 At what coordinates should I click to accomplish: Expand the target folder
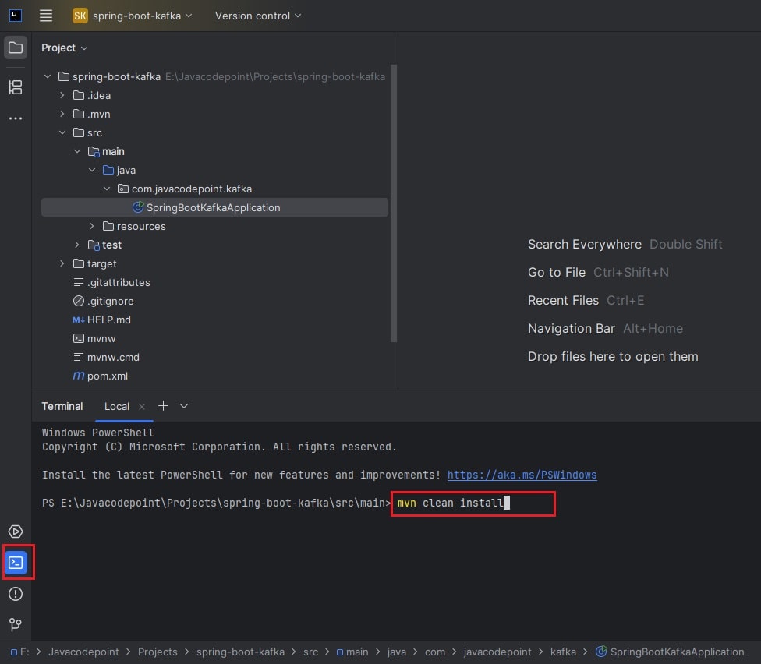tap(62, 263)
